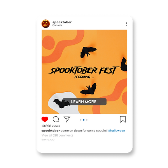Click the pumpkin profile avatar

[45, 24]
